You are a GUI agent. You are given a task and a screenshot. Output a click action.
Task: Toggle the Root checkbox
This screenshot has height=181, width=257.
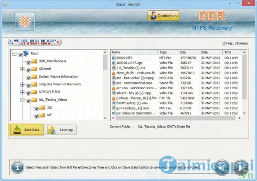(21, 55)
